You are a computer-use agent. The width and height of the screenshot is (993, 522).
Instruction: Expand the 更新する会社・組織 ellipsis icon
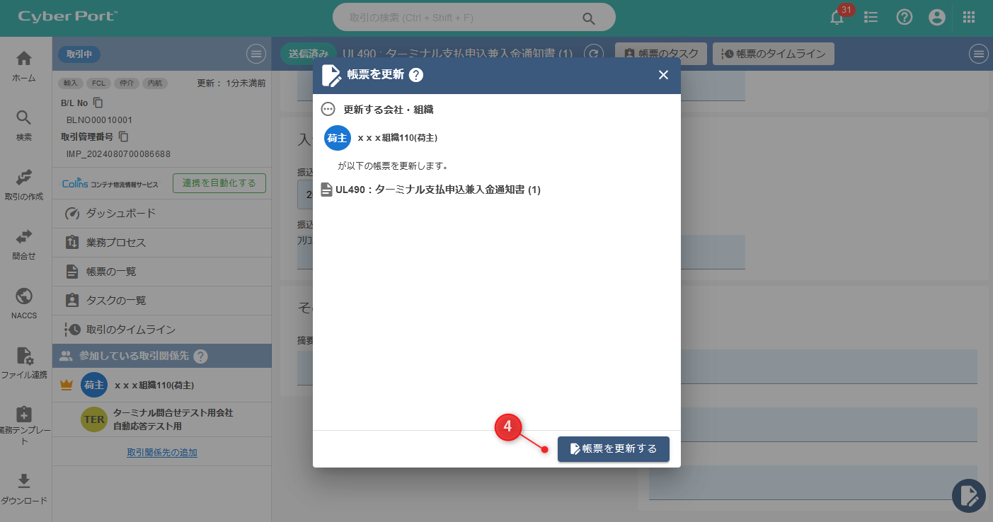point(328,110)
